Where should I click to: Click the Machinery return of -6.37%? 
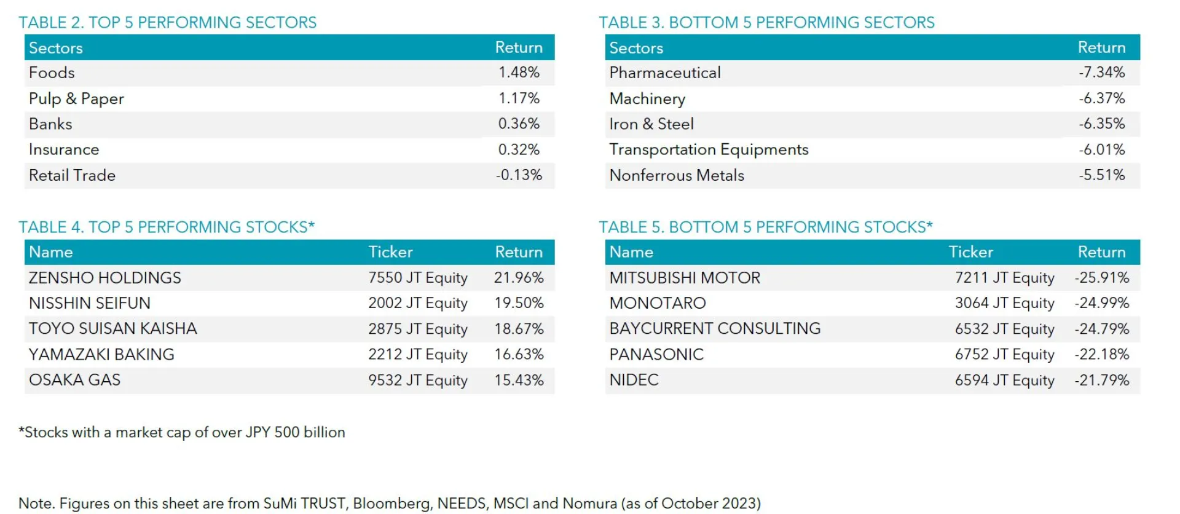point(1101,98)
